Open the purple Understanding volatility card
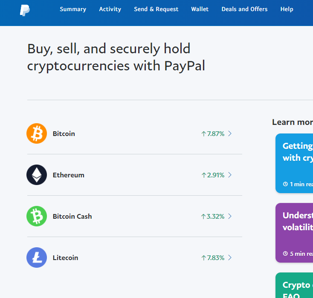This screenshot has height=298, width=313. (294, 233)
